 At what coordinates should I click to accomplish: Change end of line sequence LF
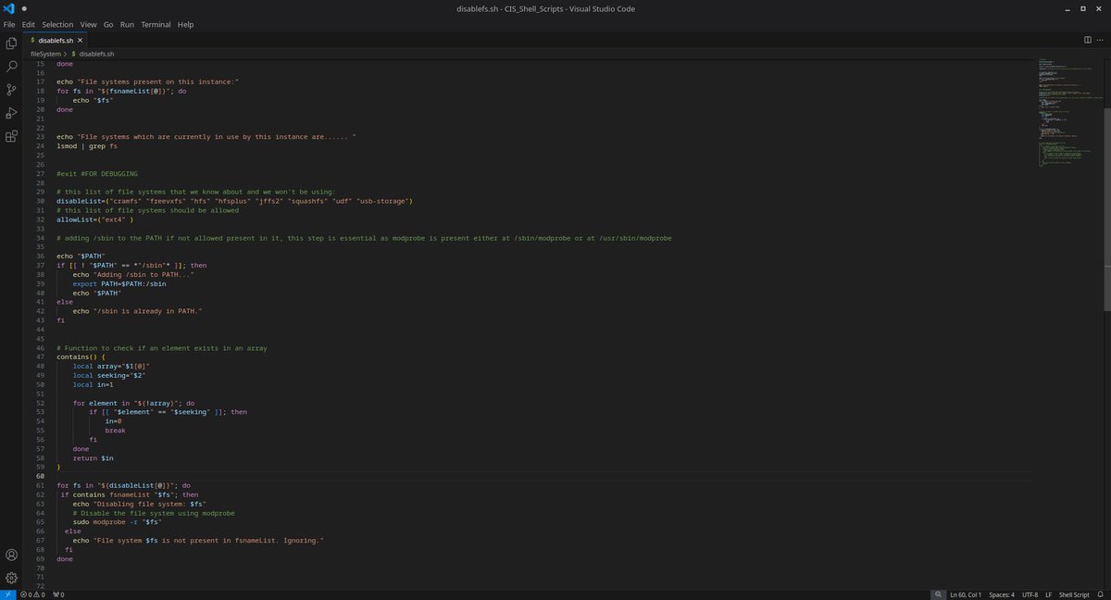1049,594
